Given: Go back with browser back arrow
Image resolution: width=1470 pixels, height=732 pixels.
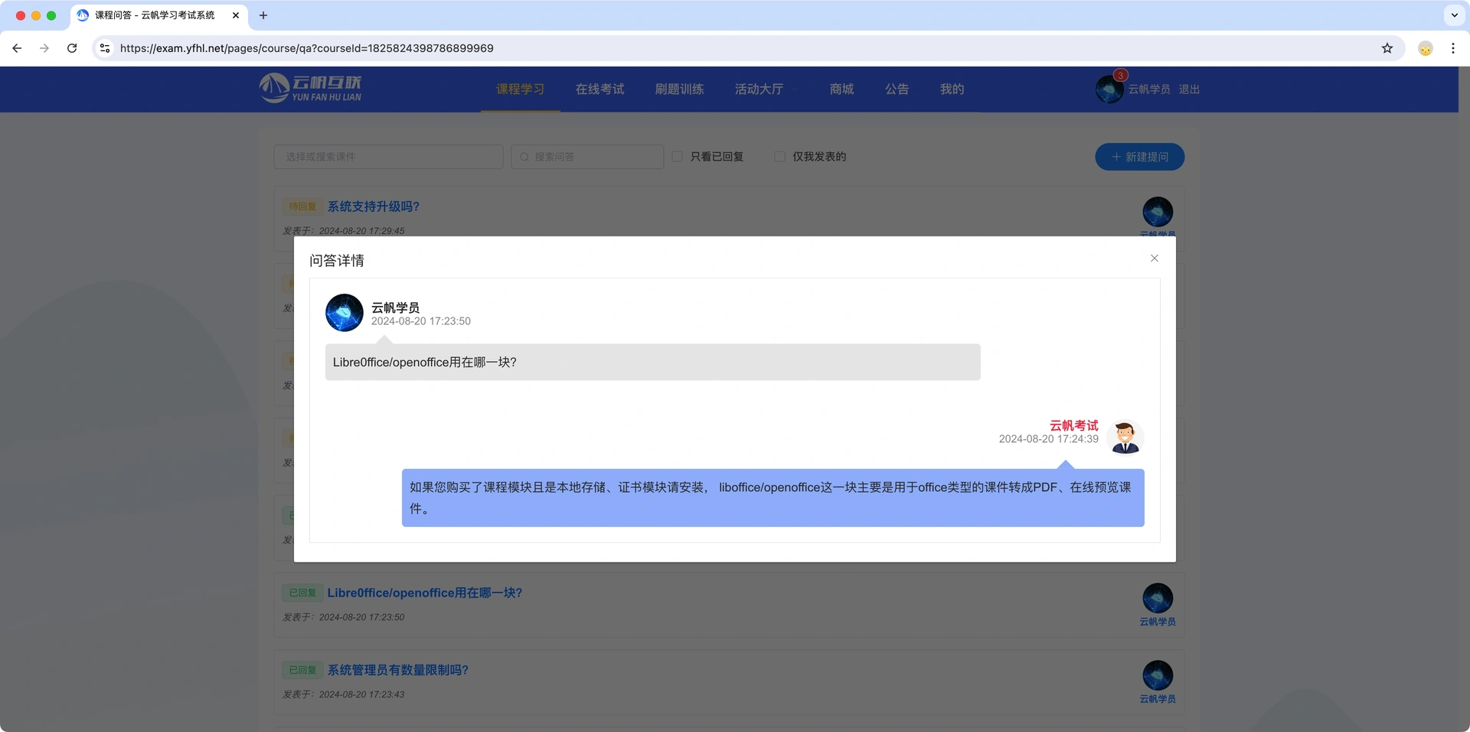Looking at the screenshot, I should [17, 48].
